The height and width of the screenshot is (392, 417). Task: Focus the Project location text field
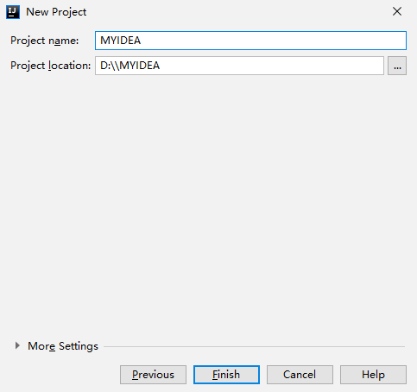239,66
